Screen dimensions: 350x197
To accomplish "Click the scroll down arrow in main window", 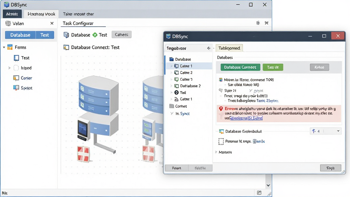I will pos(268,185).
